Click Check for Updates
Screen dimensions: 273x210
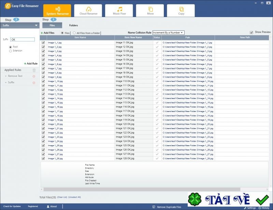click(12, 206)
